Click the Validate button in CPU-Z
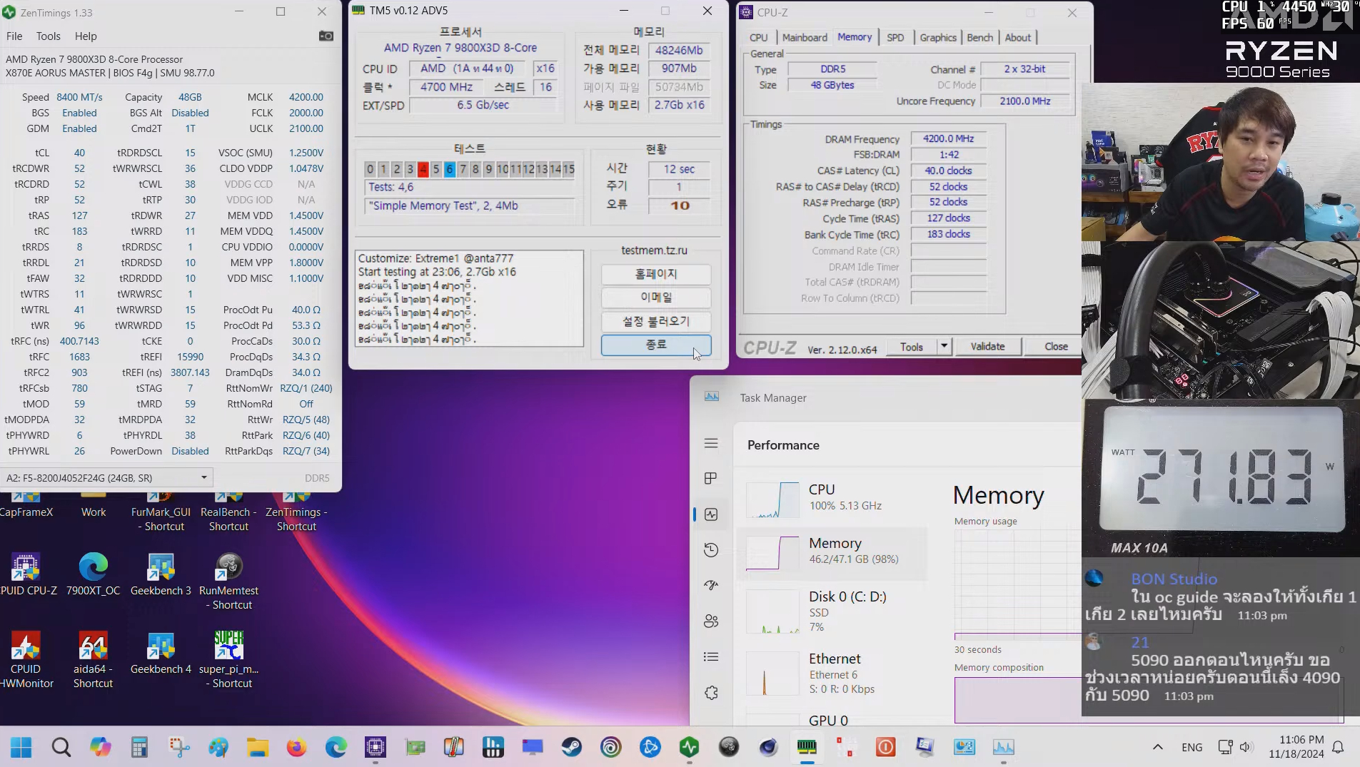 [987, 346]
